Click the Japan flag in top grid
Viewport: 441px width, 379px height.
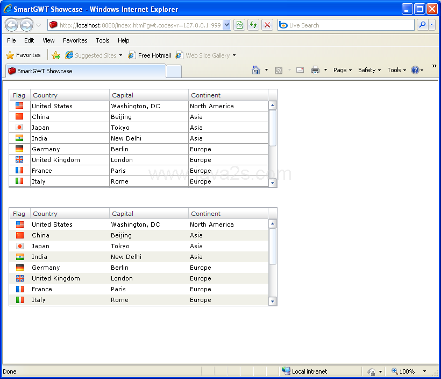coord(19,127)
